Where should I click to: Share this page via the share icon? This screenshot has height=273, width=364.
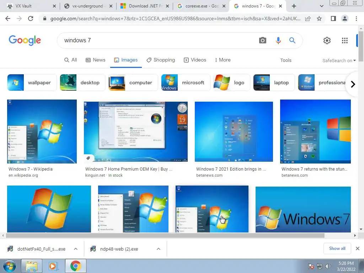[x=308, y=18]
